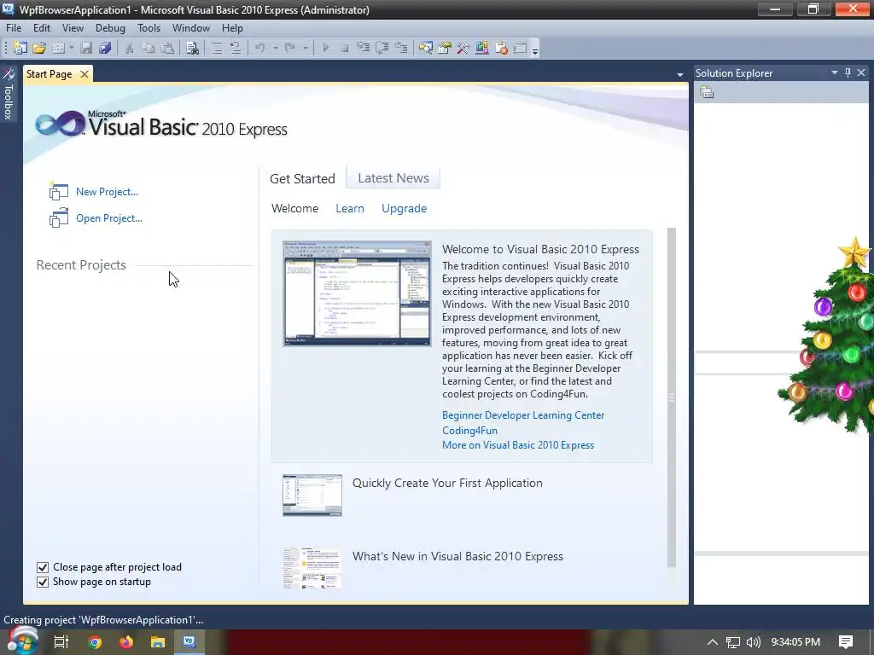The height and width of the screenshot is (655, 874).
Task: Click the Open File toolbar icon
Action: click(x=39, y=48)
